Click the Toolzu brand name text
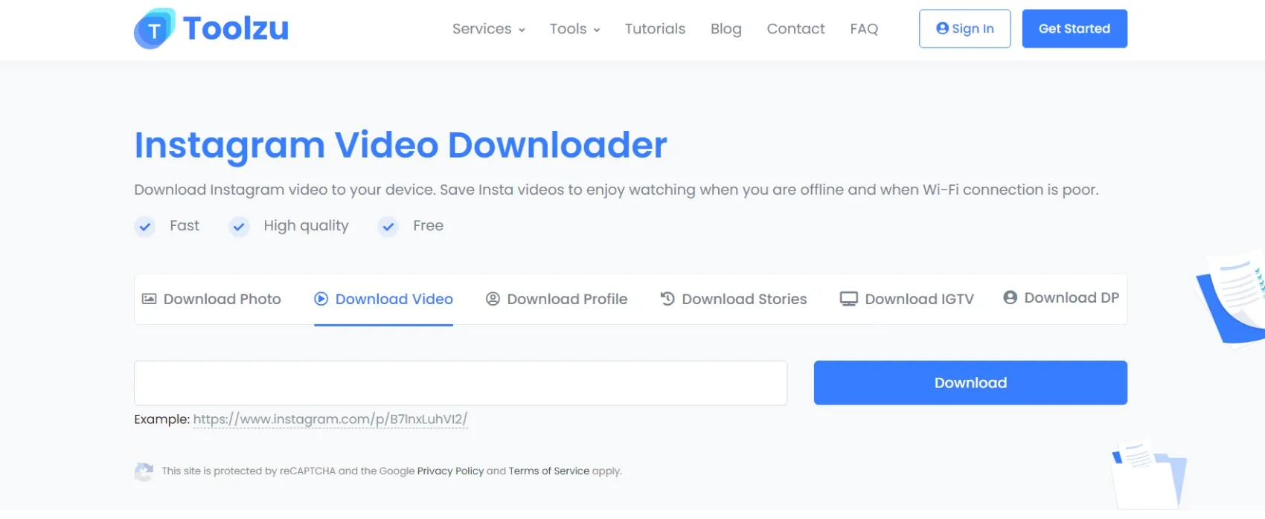Viewport: 1265px width, 519px height. point(236,29)
